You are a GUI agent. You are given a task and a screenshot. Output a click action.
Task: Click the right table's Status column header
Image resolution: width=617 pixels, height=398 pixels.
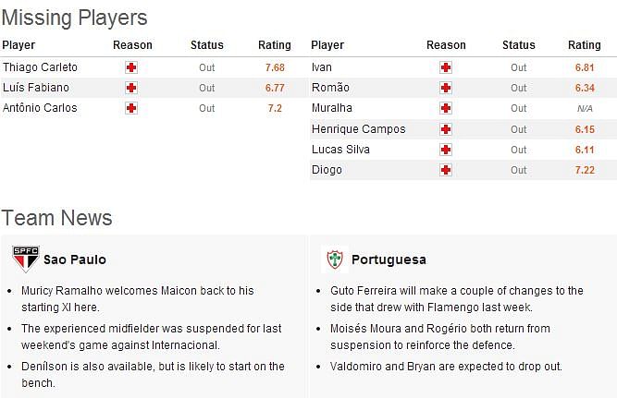point(519,45)
